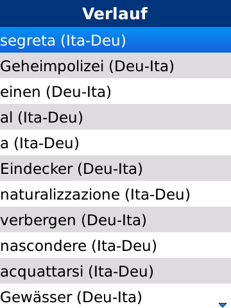231x308 pixels.
Task: Click the (Ita-Deu) tag beside naturalizzazione
Action: pos(157,194)
